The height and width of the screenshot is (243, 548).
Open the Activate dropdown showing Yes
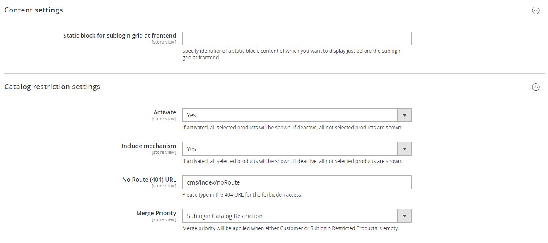(x=297, y=115)
